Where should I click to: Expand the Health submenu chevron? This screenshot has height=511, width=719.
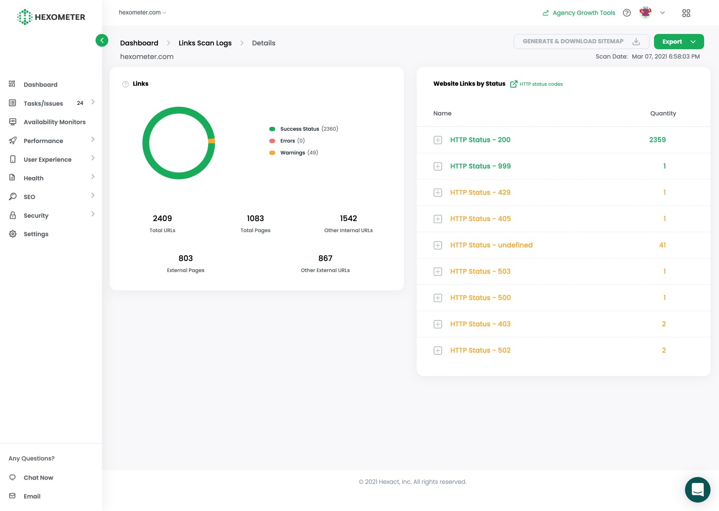click(x=93, y=177)
